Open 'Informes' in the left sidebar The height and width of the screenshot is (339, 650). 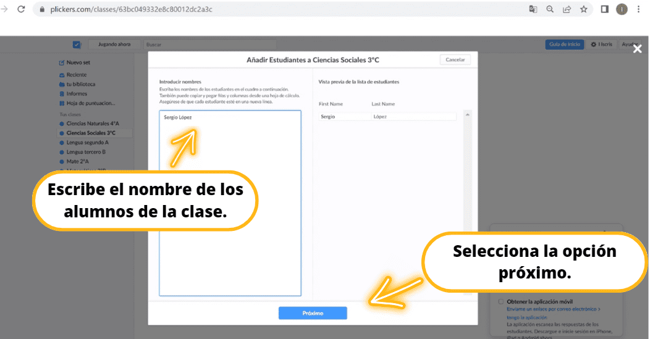[76, 94]
